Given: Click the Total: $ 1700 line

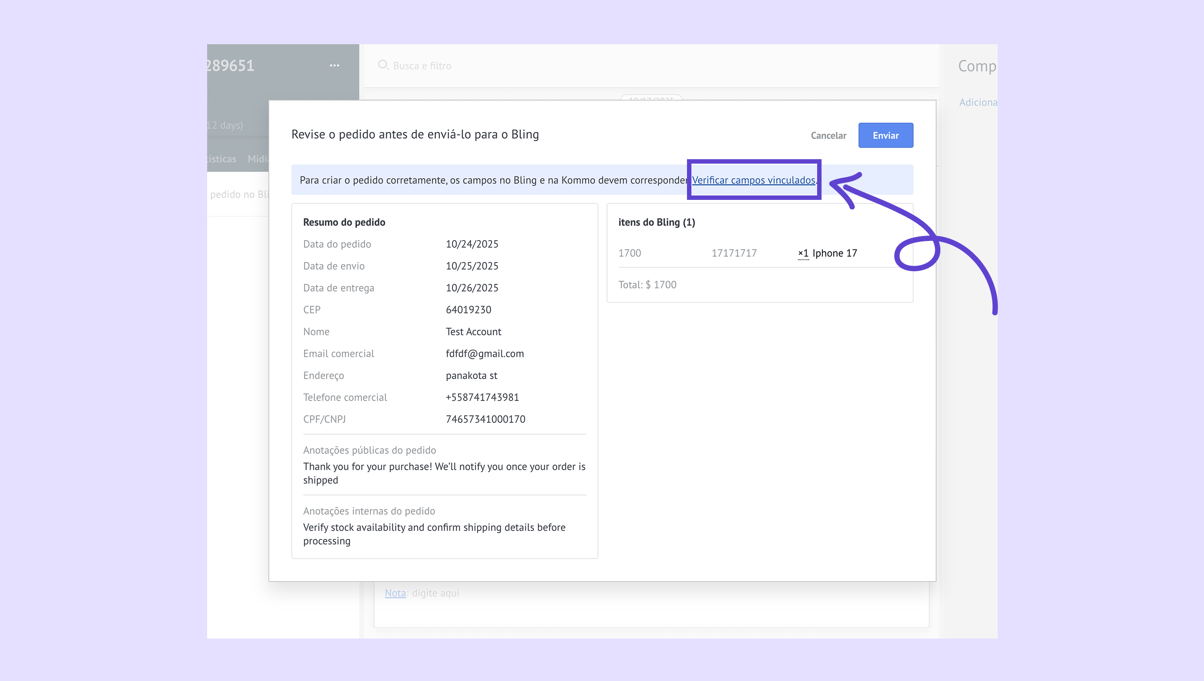Looking at the screenshot, I should coord(647,285).
